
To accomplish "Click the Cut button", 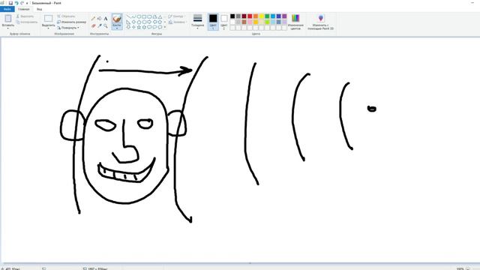I will [x=25, y=16].
